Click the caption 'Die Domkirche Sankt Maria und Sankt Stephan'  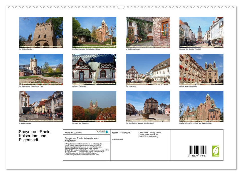coord(196,123)
